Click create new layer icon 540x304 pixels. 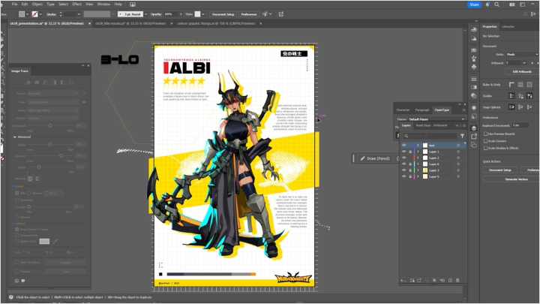coord(450,280)
